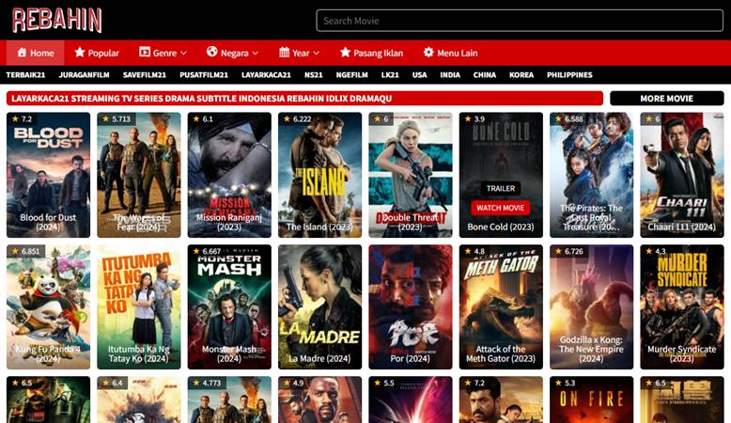Click the star icon beside Pasang Iklan

pos(345,53)
